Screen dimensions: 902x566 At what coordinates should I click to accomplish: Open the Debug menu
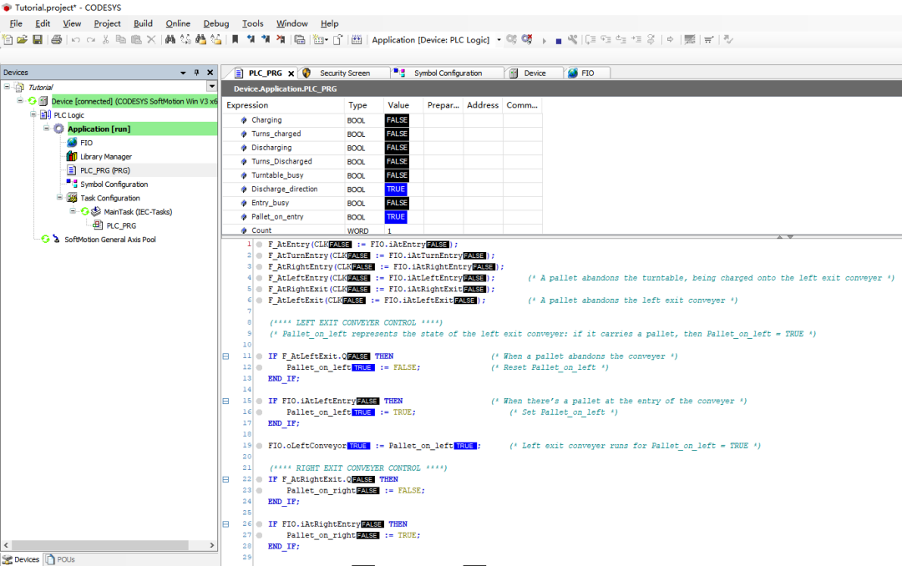(216, 23)
